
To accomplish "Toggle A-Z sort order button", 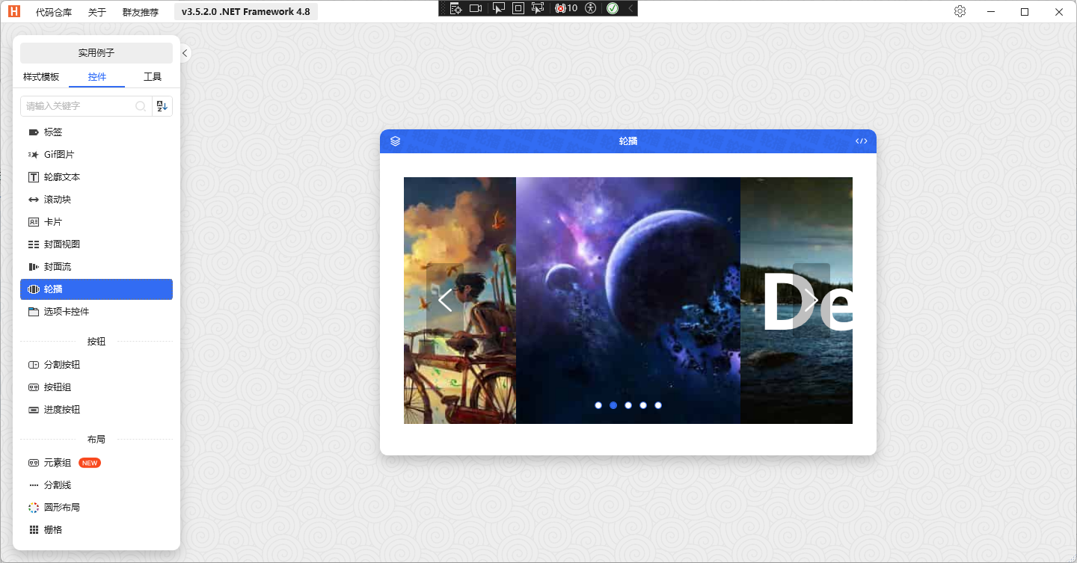I will pos(162,106).
